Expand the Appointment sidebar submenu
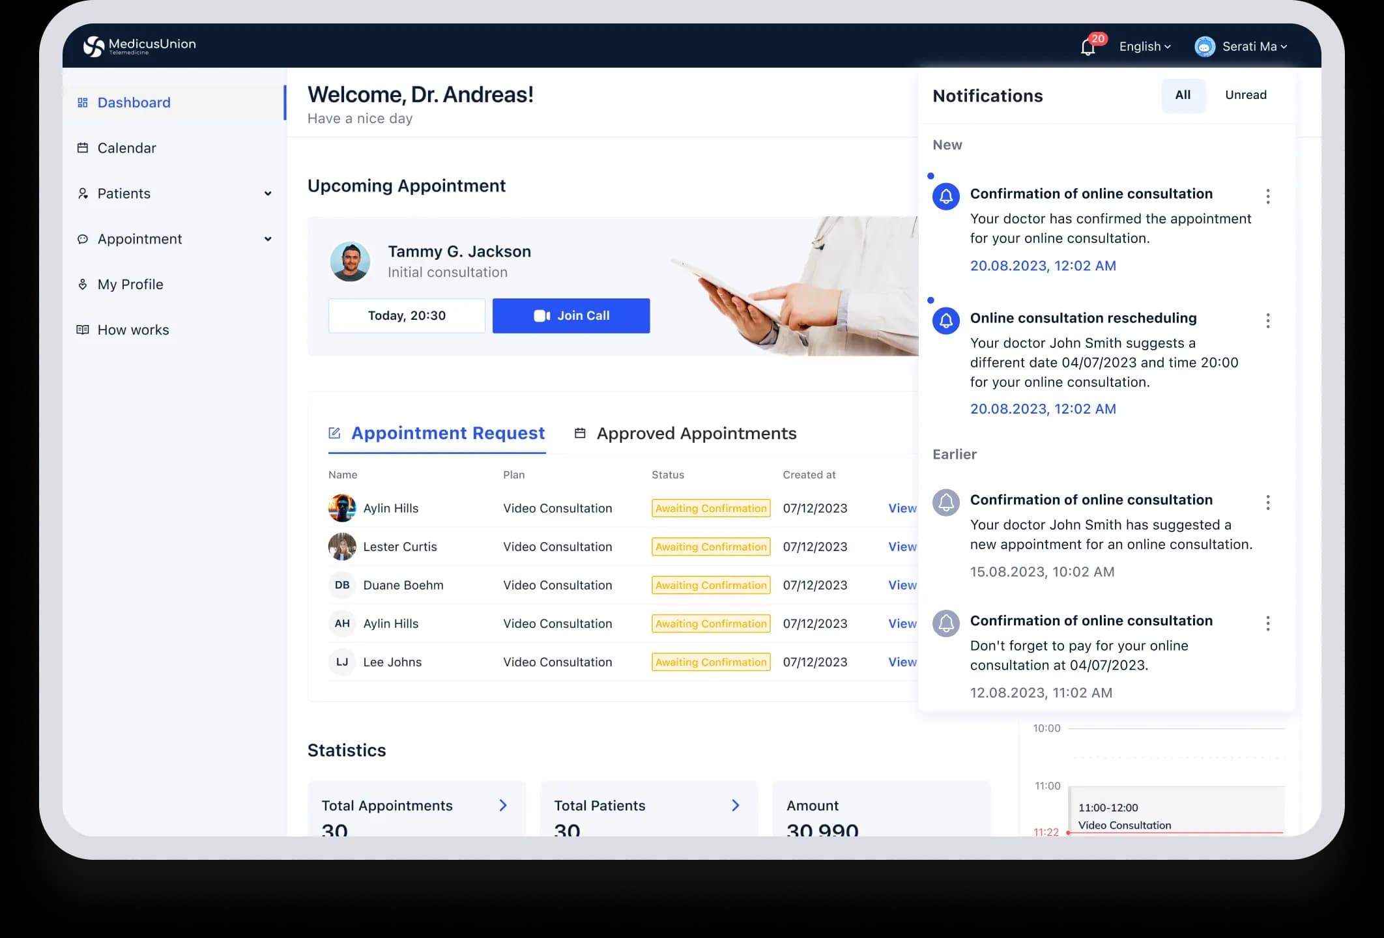Screen dimensions: 1384x938 (267, 239)
